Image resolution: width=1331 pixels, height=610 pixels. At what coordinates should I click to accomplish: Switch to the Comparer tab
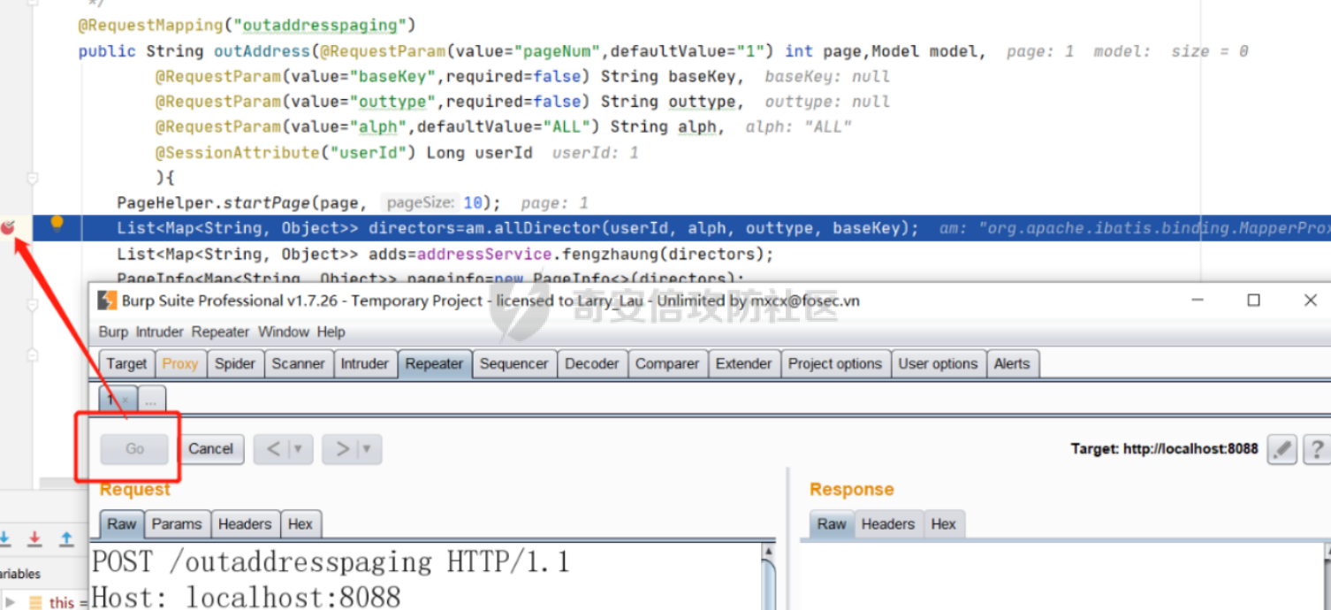667,363
